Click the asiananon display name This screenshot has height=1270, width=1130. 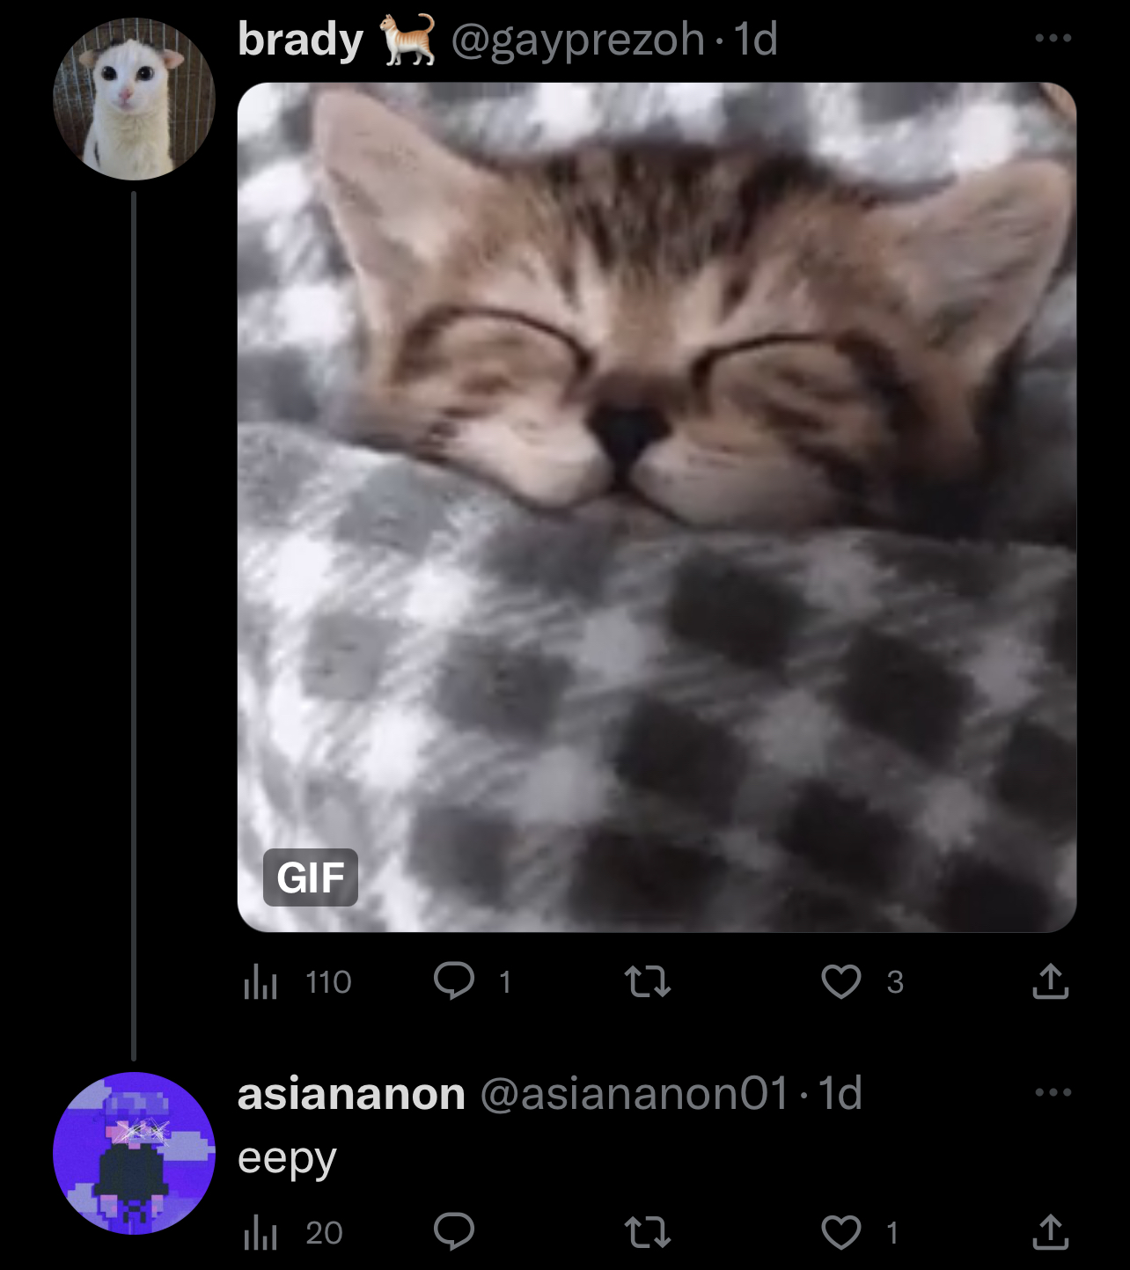coord(351,1094)
